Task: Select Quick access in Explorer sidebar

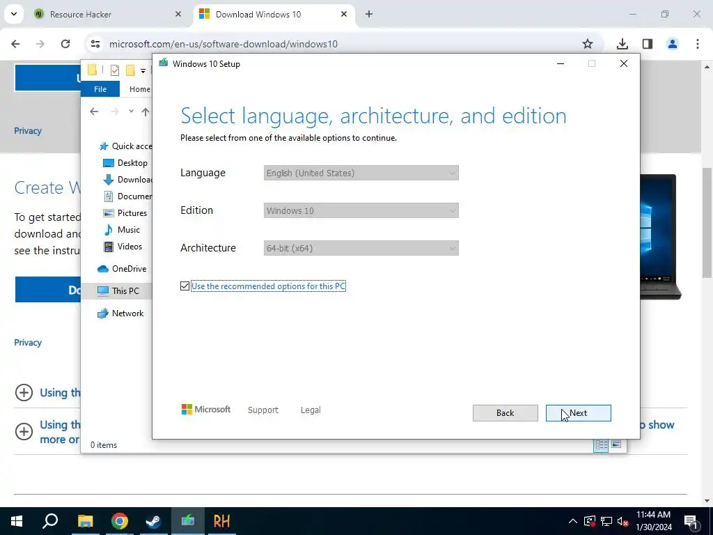Action: (x=125, y=146)
